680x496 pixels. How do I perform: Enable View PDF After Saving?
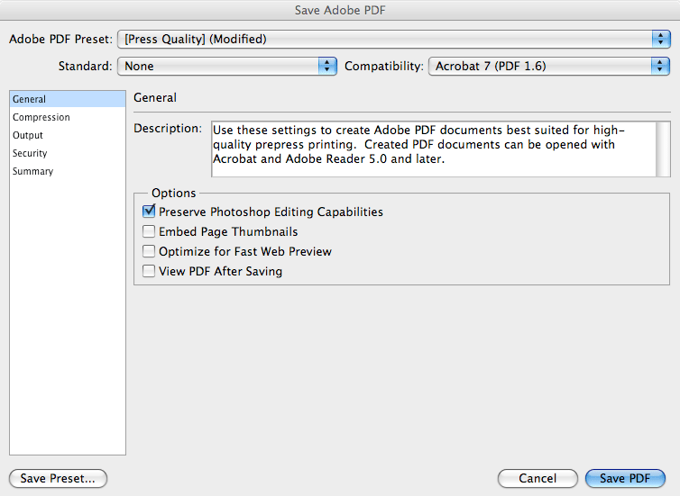pos(149,271)
